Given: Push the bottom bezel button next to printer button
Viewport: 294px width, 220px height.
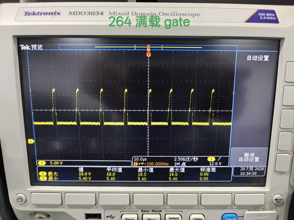Looking at the screenshot, I should [x=46, y=199].
